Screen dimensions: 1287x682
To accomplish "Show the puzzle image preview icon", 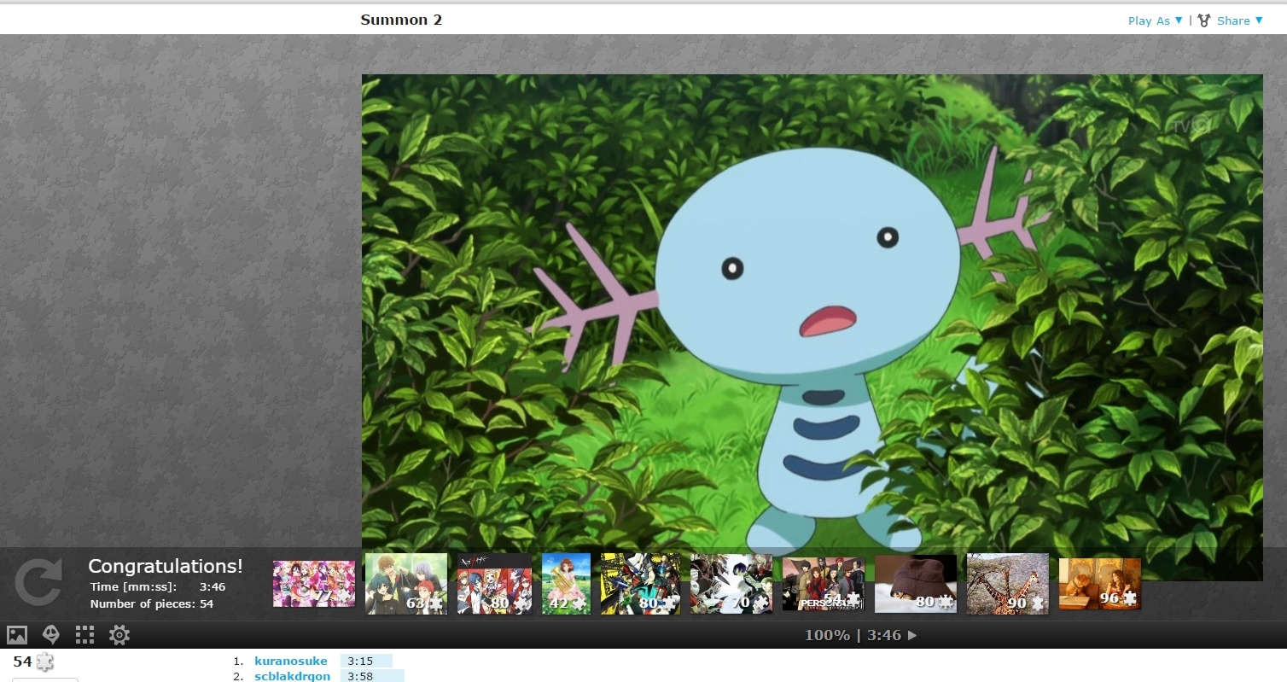I will click(x=17, y=635).
